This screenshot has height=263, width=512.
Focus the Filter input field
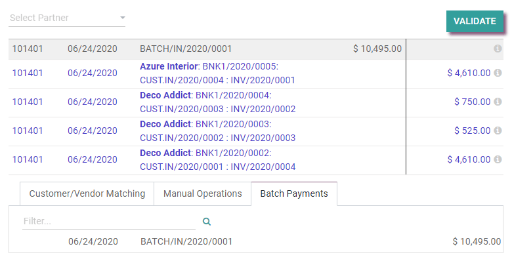coord(108,222)
